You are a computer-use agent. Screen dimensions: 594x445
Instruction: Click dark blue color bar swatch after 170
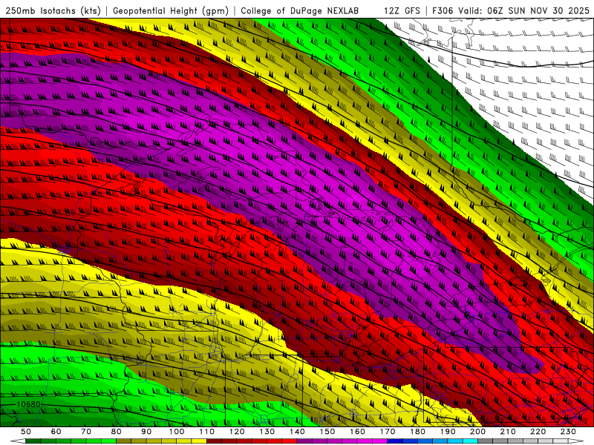(395, 441)
